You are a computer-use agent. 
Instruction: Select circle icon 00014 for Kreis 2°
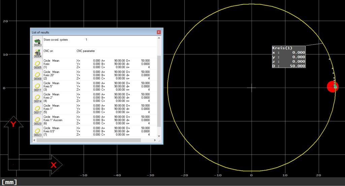[37, 97]
